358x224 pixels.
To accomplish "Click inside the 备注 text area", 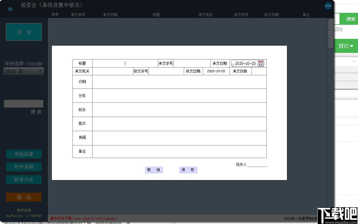I will point(179,151).
